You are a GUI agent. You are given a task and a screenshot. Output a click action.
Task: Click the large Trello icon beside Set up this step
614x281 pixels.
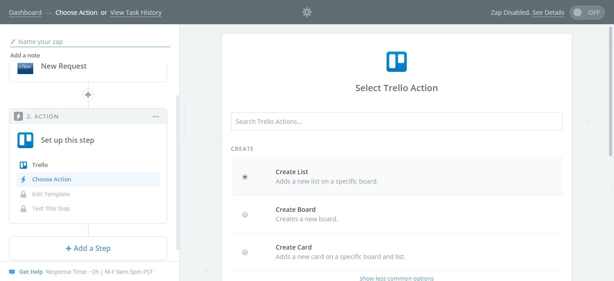26,140
